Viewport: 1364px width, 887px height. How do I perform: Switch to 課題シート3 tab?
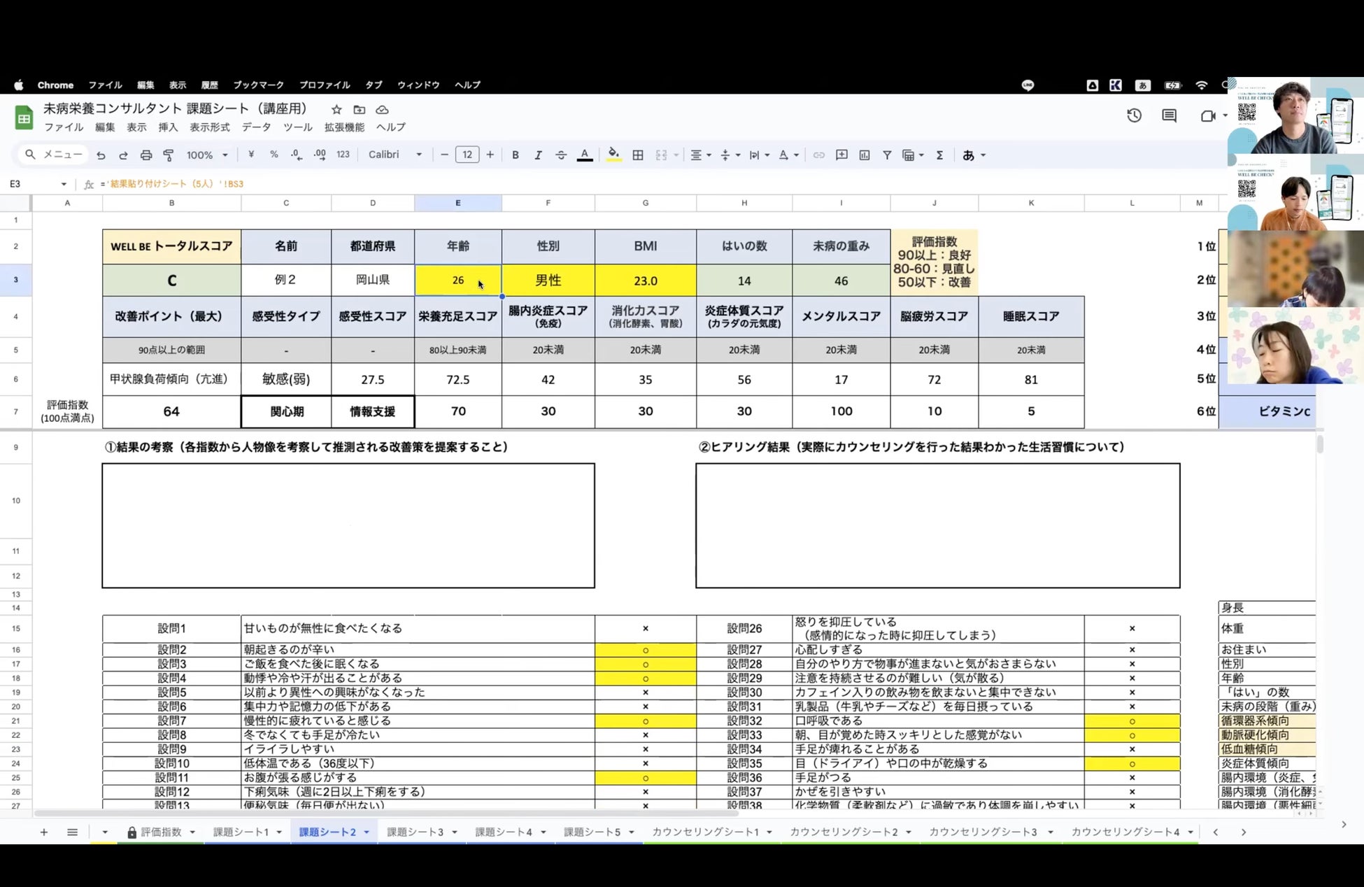pos(415,832)
